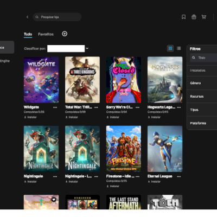Install Total War: THREE KINGDOMS

coord(72,117)
